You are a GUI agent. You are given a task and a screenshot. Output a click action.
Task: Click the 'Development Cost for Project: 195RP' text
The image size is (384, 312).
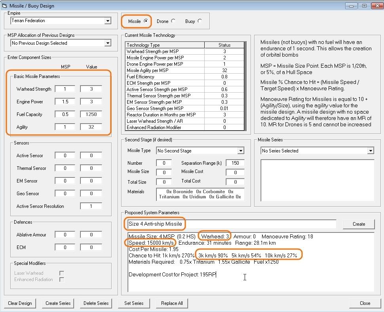click(172, 274)
